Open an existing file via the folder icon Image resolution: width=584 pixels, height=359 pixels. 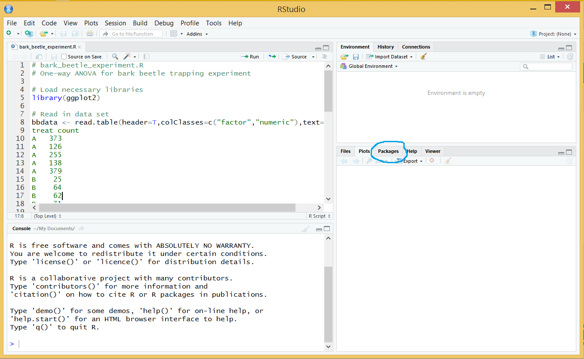click(43, 33)
